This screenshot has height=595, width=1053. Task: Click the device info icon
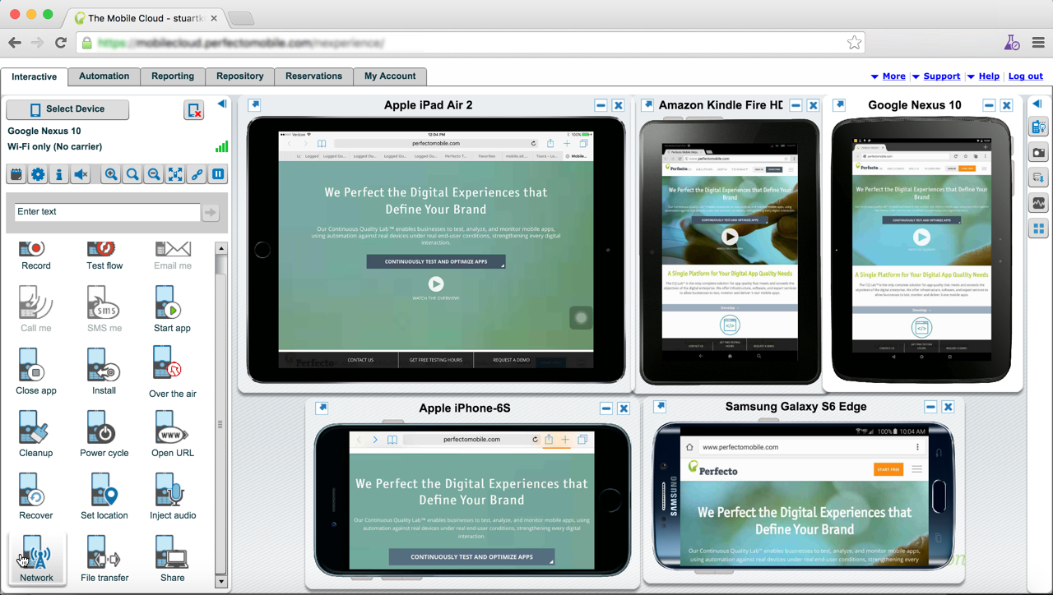click(59, 174)
